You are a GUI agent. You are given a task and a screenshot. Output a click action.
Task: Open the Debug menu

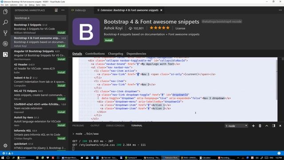pos(32,5)
